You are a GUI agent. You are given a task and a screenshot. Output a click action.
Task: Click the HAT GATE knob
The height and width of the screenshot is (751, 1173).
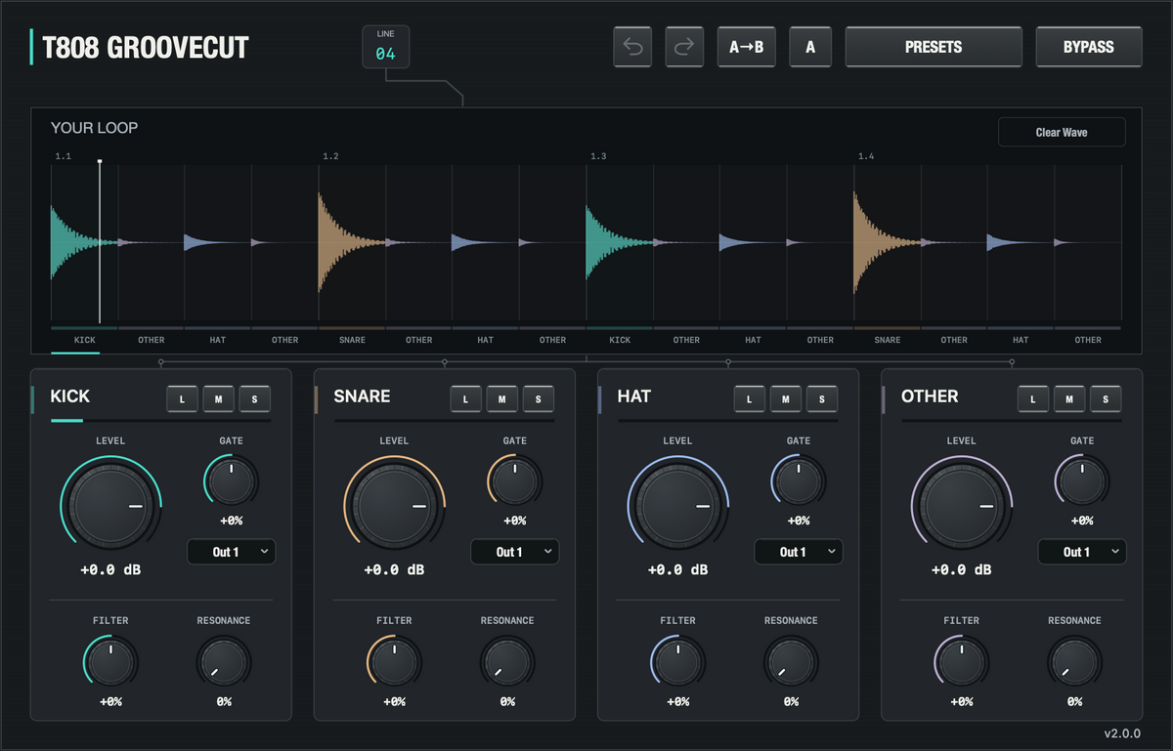798,481
